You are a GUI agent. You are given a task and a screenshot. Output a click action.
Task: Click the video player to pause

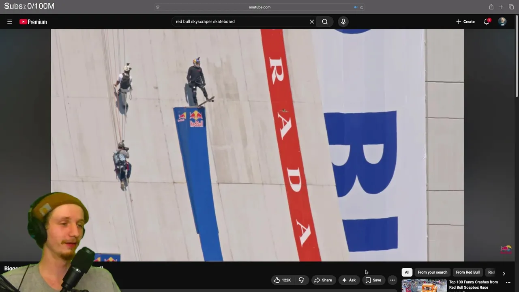pyautogui.click(x=257, y=145)
